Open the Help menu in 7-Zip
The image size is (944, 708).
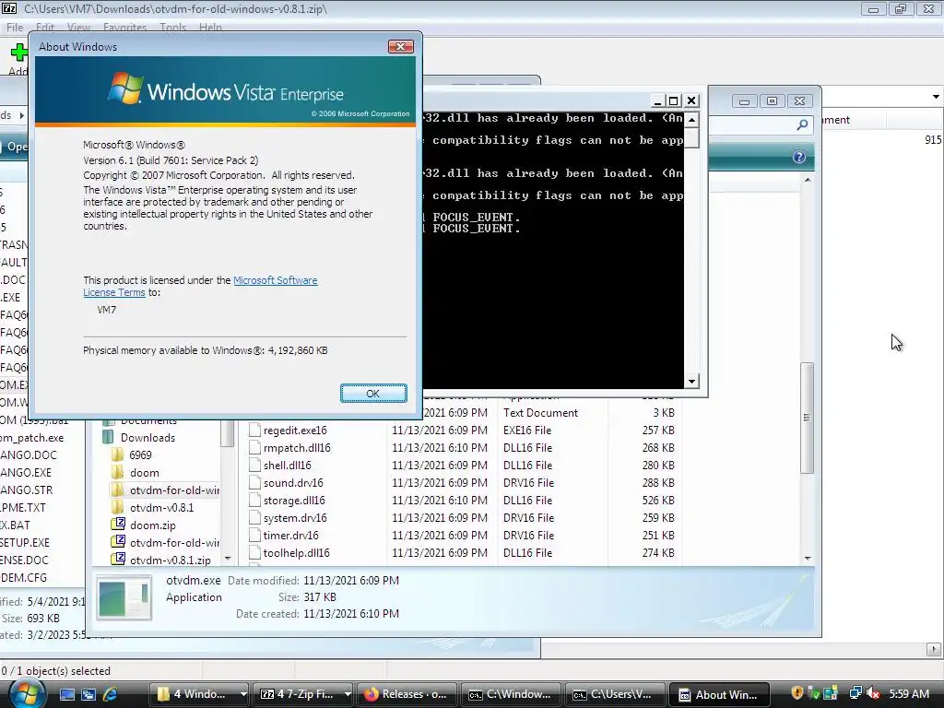(x=210, y=27)
